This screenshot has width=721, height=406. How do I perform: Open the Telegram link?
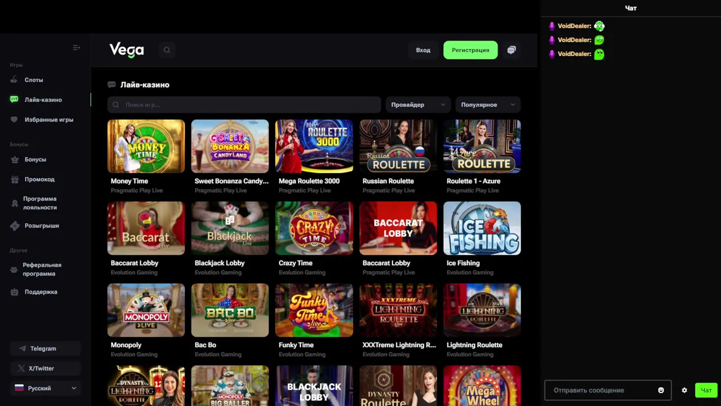tap(45, 348)
